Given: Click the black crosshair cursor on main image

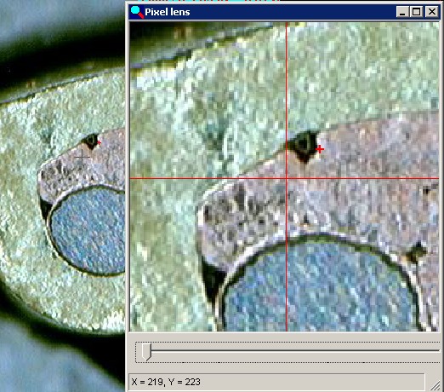Looking at the screenshot, I should 83,157.
